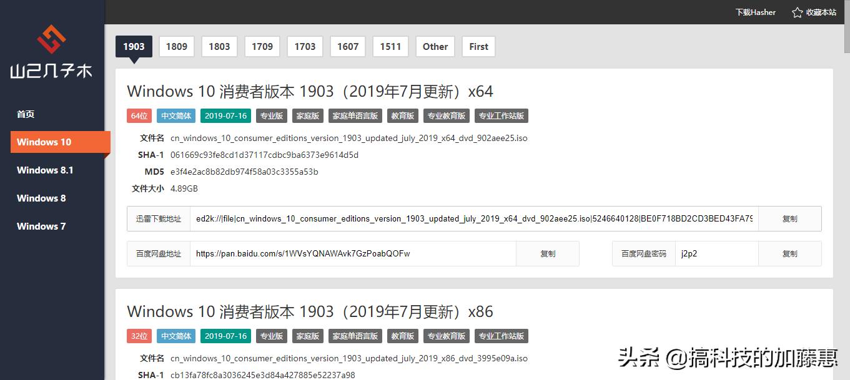Switch to the 1703 version tab

point(304,46)
